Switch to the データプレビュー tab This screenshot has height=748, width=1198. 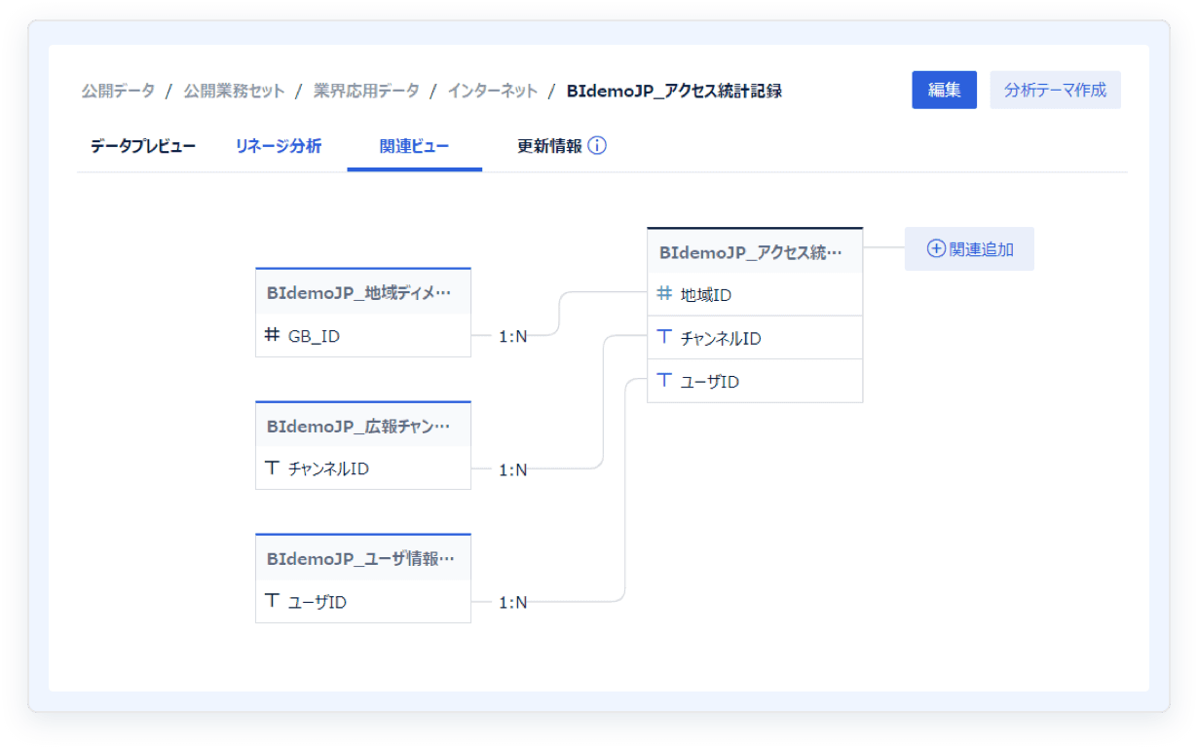pos(137,144)
